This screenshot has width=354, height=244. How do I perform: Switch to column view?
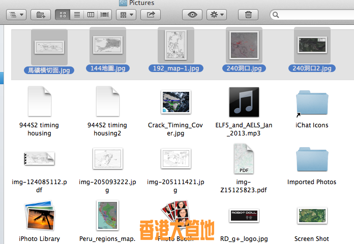point(91,15)
